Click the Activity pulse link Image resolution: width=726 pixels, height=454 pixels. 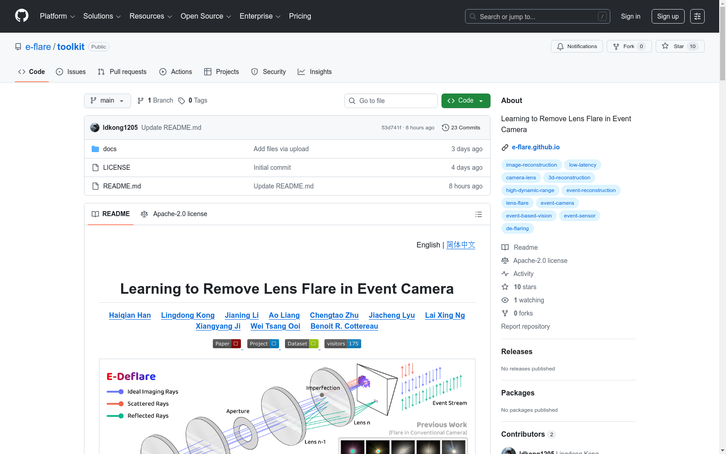pos(517,274)
